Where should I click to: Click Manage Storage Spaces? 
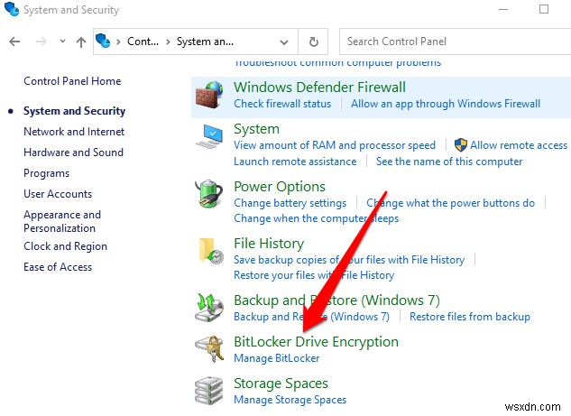coord(290,400)
